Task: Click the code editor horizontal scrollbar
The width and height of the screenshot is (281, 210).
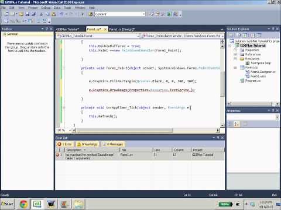Action: (125, 130)
